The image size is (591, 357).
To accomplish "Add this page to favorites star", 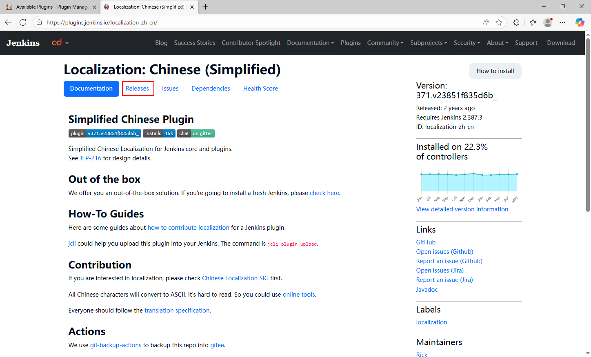I will pyautogui.click(x=499, y=22).
